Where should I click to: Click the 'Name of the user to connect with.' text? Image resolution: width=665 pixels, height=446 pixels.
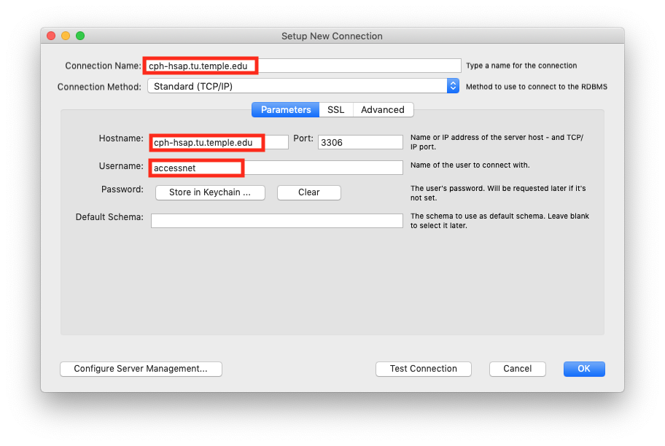tap(470, 165)
